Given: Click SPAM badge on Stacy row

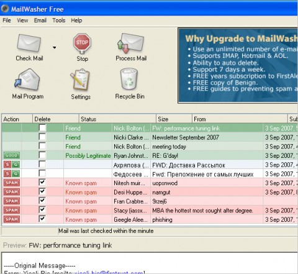Looking at the screenshot, I should click(x=12, y=210).
